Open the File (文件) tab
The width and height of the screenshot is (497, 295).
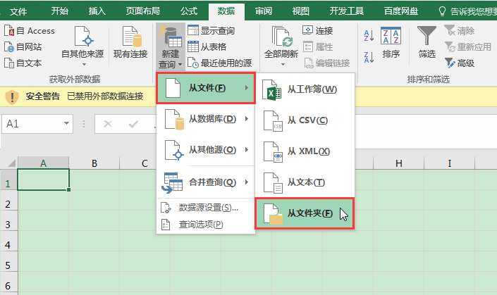coord(18,11)
